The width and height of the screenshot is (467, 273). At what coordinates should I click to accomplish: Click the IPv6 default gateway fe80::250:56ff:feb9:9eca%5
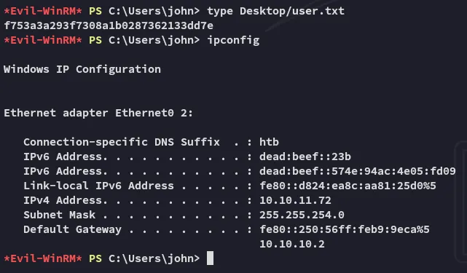[x=345, y=229]
